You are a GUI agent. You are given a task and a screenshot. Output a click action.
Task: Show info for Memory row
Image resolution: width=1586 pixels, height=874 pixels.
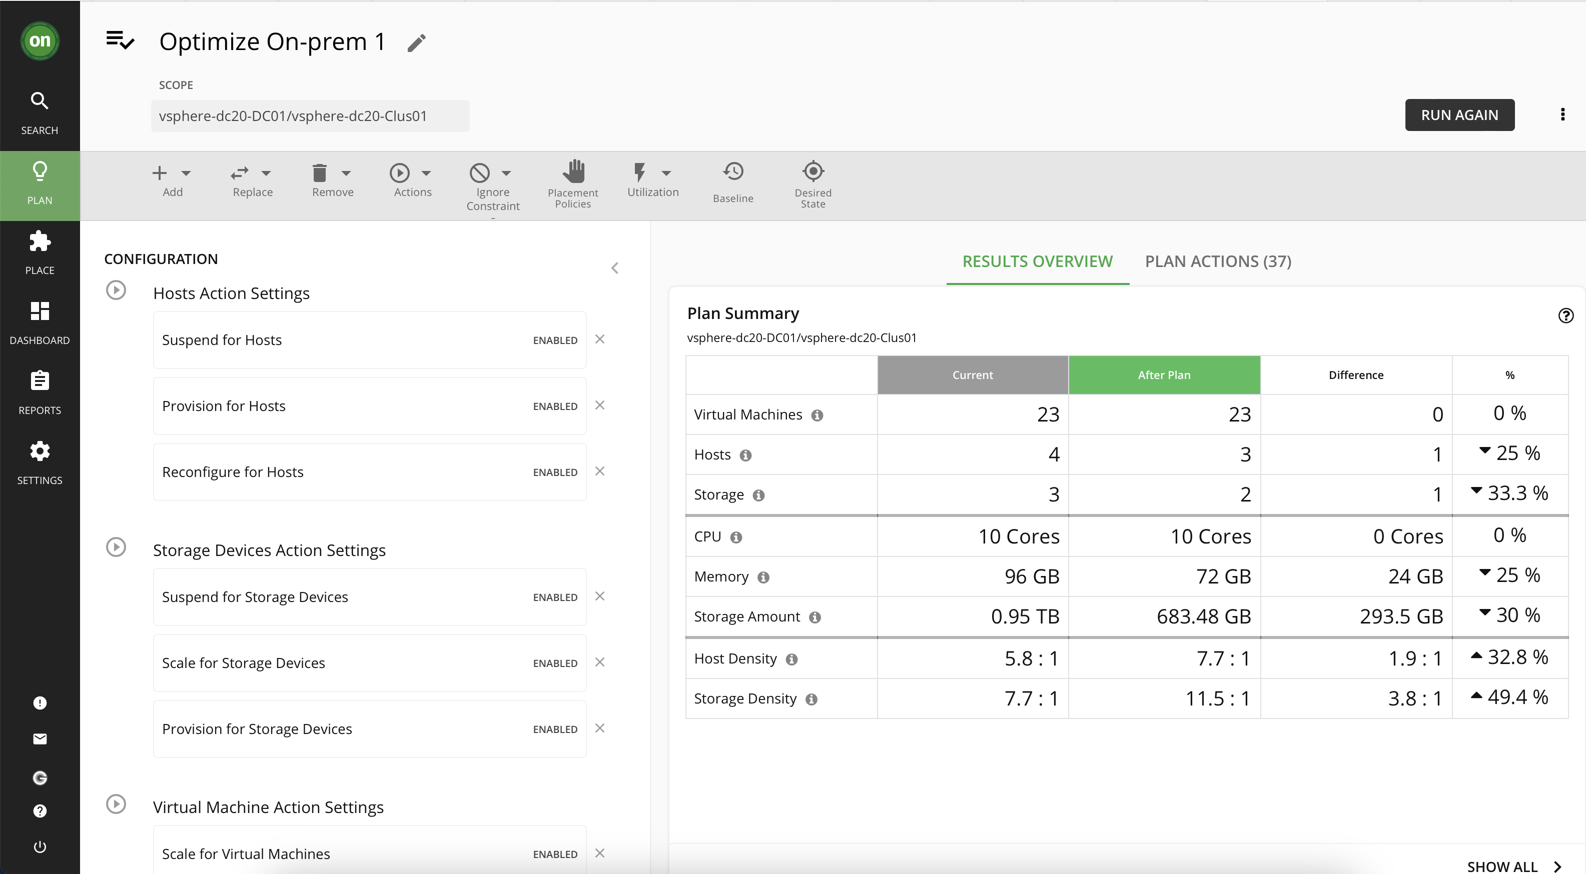pyautogui.click(x=763, y=577)
